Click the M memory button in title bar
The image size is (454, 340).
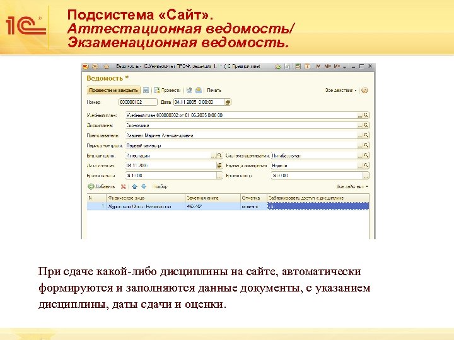318,66
